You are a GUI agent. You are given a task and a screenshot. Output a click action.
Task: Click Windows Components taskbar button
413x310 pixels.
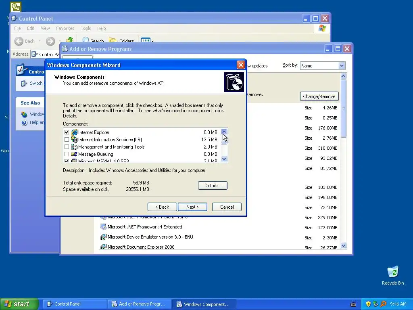204,304
